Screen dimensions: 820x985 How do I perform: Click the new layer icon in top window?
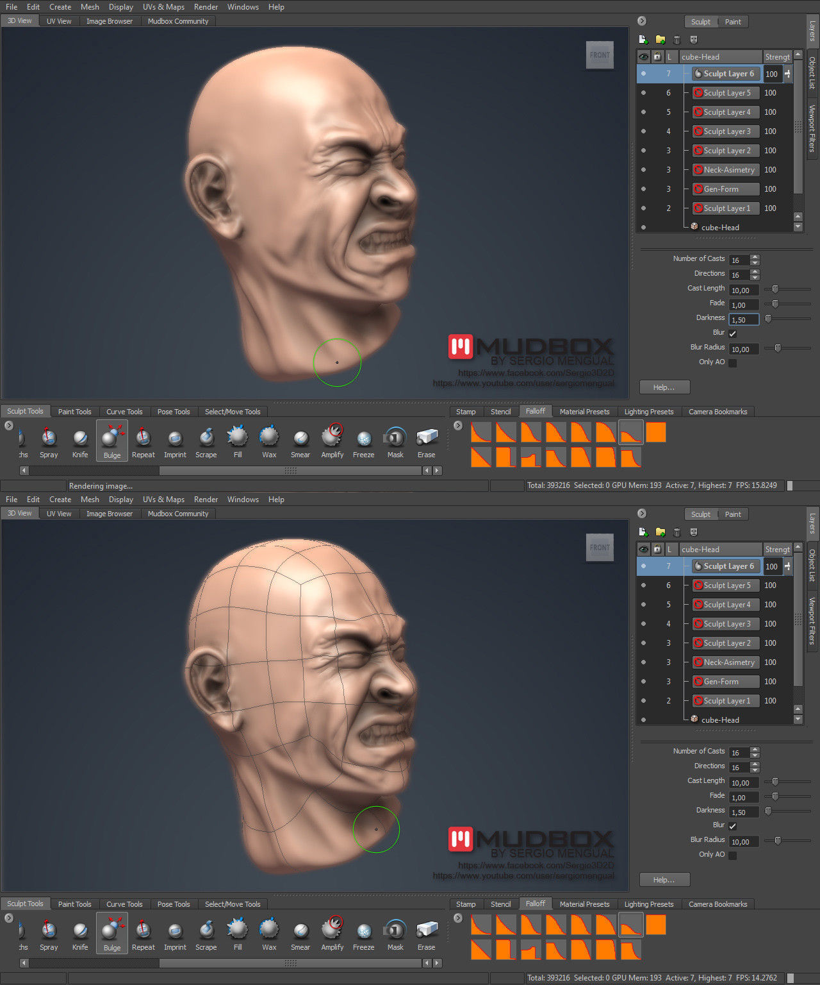643,40
